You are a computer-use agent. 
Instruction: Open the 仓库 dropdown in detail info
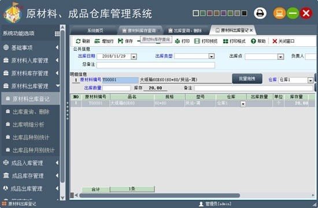click(x=310, y=80)
